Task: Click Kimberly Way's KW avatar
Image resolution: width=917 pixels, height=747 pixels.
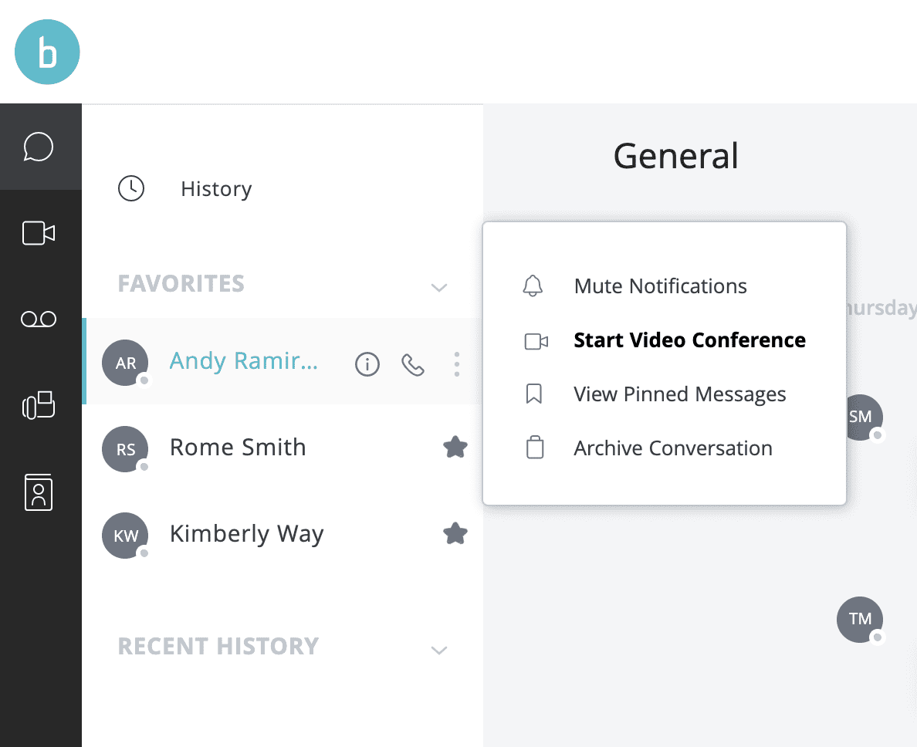Action: click(x=125, y=536)
